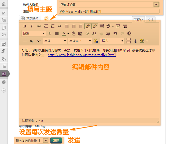Toggle fullscreen editing mode
The height and width of the screenshot is (144, 170).
point(118,26)
